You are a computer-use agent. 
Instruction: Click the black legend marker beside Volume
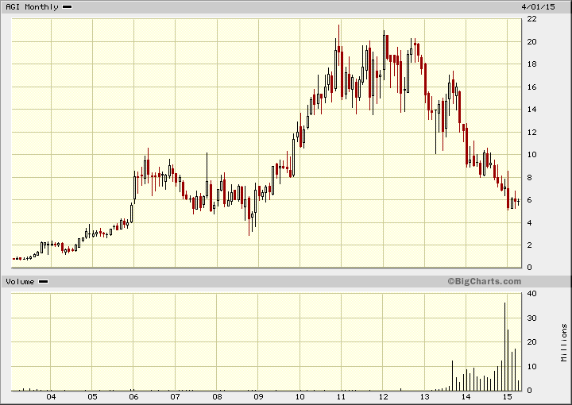coord(44,281)
